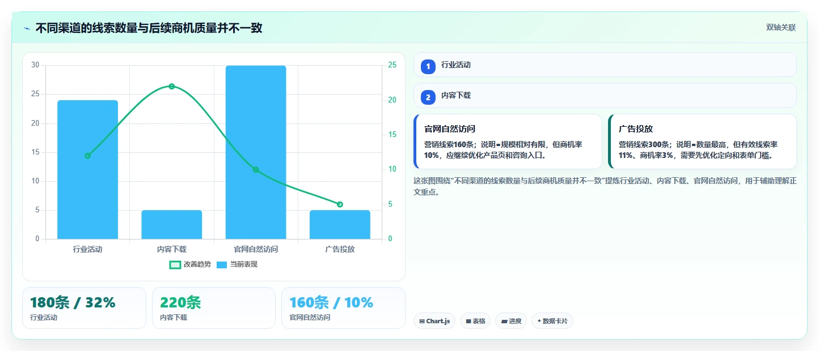Image resolution: width=819 pixels, height=351 pixels.
Task: Click the 双轴关联 label in header
Action: click(781, 28)
